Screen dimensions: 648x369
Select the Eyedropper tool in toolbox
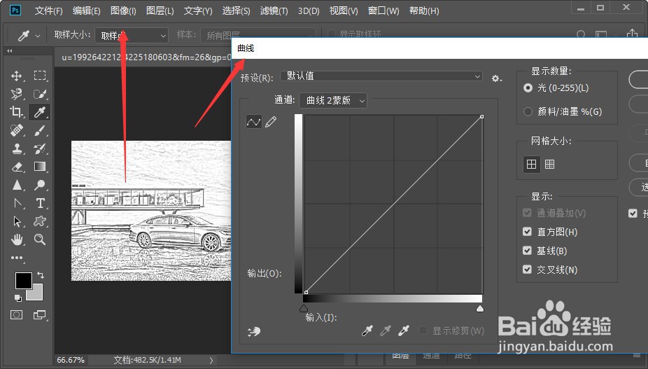click(40, 112)
